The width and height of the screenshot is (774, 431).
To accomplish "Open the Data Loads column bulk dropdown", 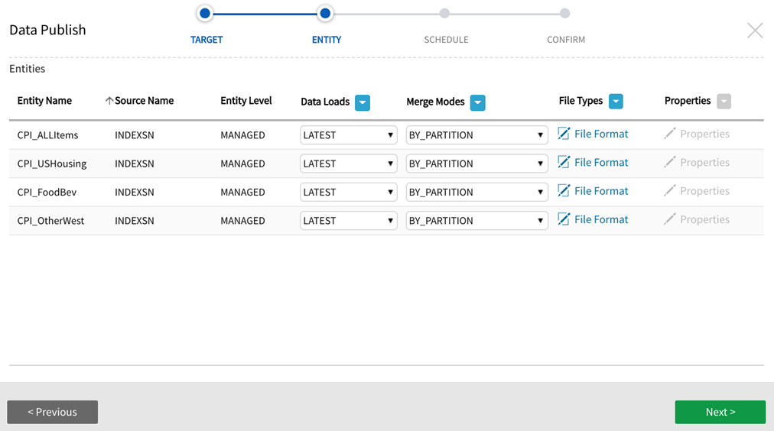I will pos(363,102).
